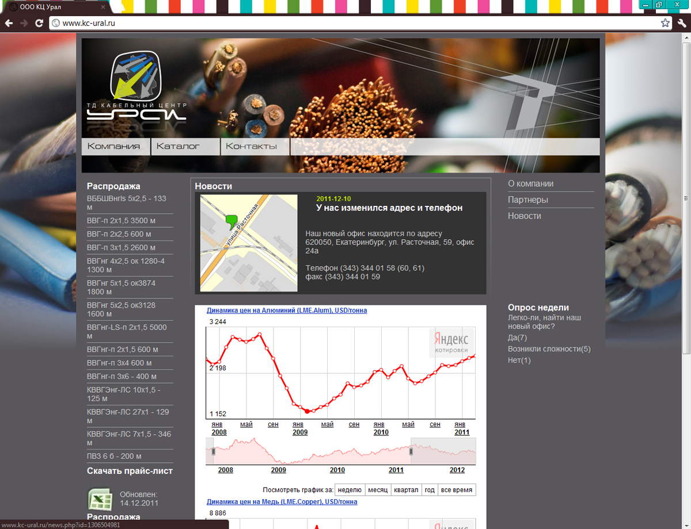The image size is (691, 529).
Task: Open the copper price dynamics link
Action: [282, 502]
